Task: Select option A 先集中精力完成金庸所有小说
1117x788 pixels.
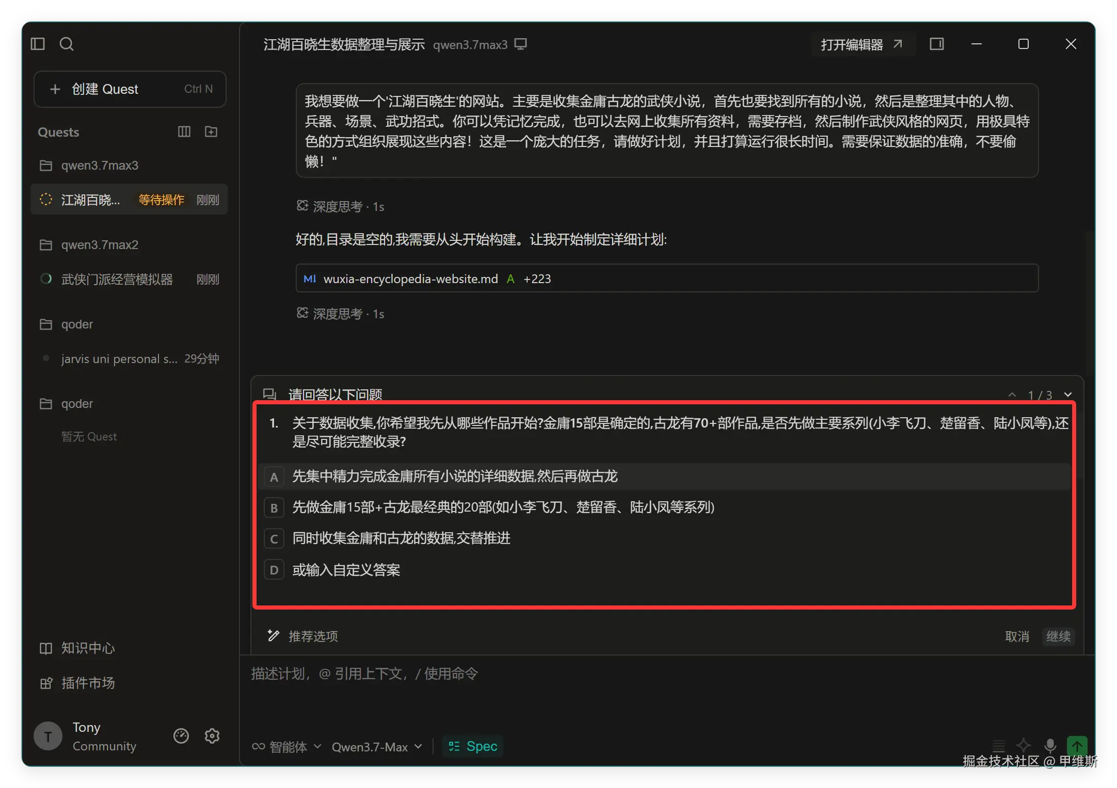Action: (x=666, y=477)
